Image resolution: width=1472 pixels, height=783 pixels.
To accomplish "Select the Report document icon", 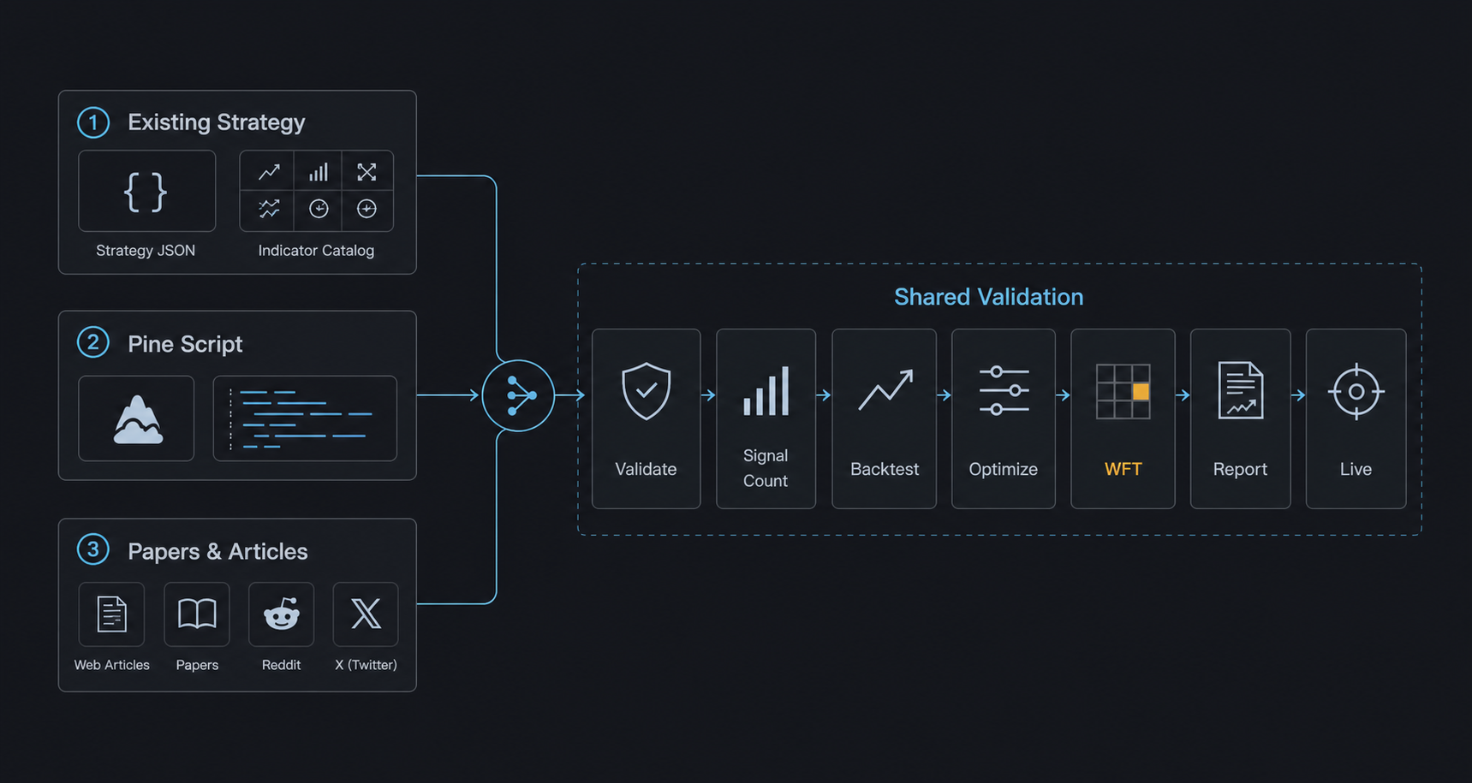I will 1240,391.
